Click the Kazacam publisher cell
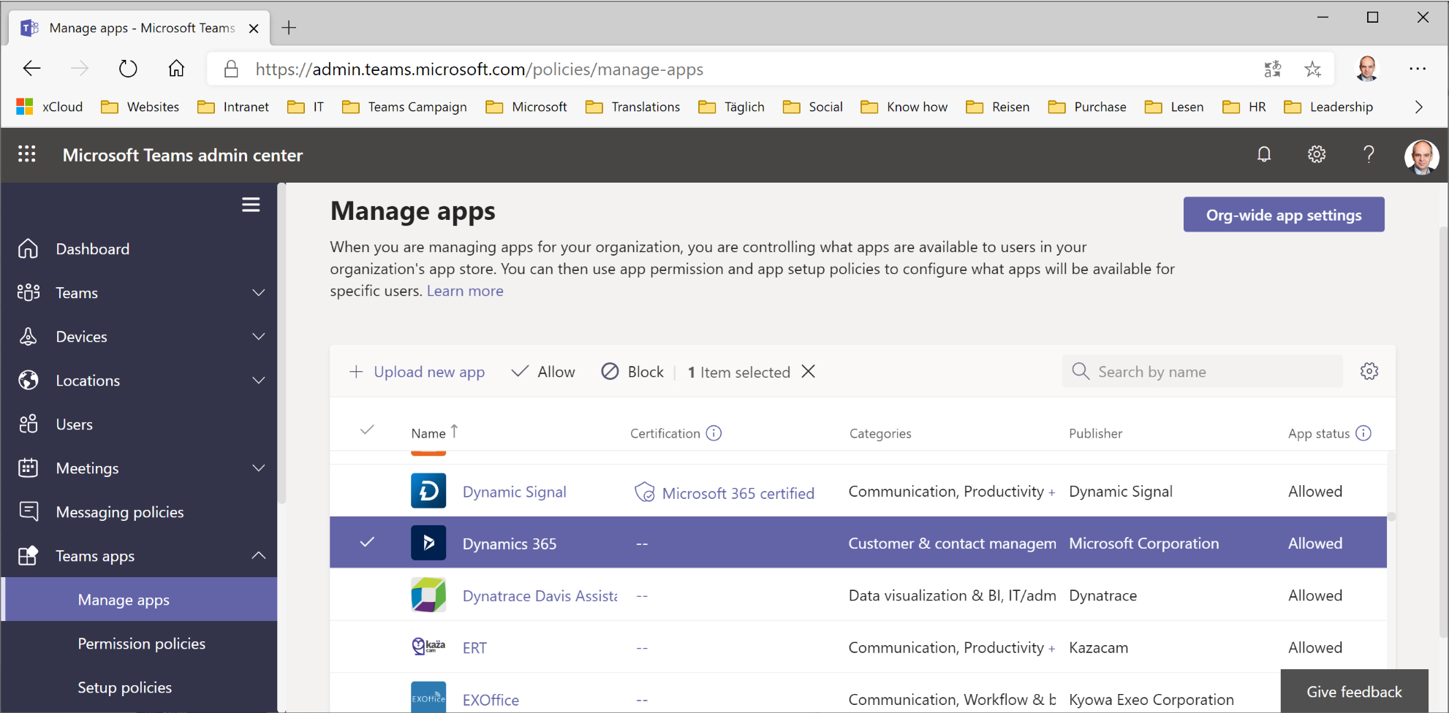1449x713 pixels. (x=1098, y=647)
